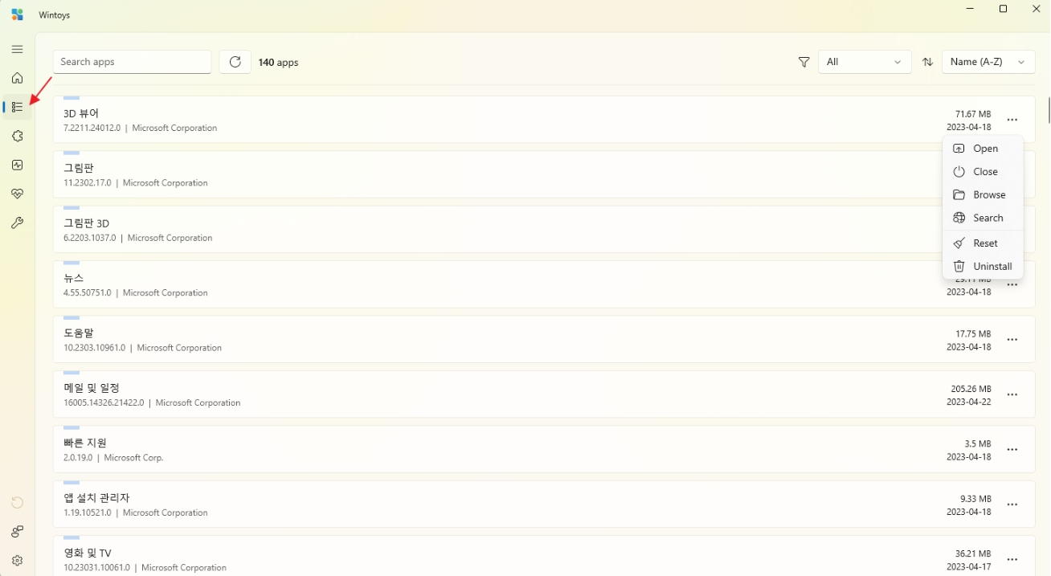Click the Search apps input field
The width and height of the screenshot is (1051, 576).
[x=132, y=62]
